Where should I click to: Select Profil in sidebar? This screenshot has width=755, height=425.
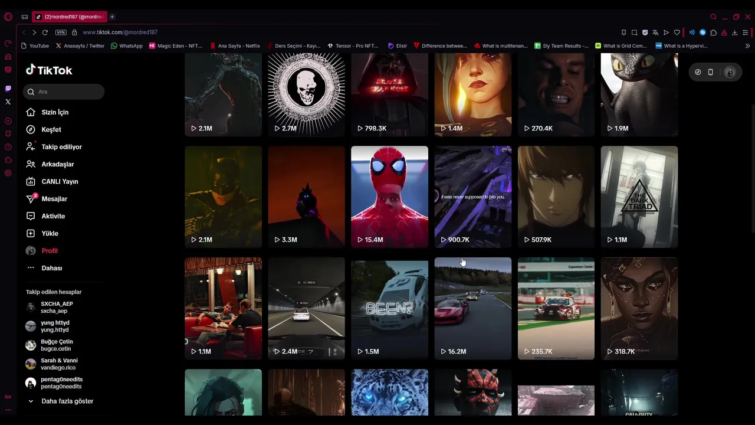click(42, 251)
